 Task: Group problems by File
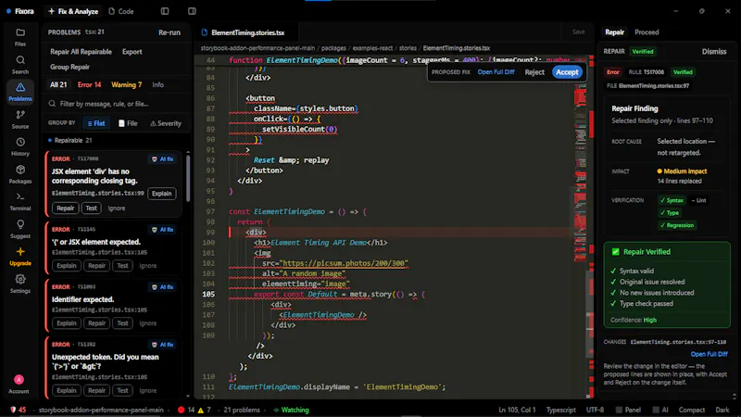pos(128,123)
